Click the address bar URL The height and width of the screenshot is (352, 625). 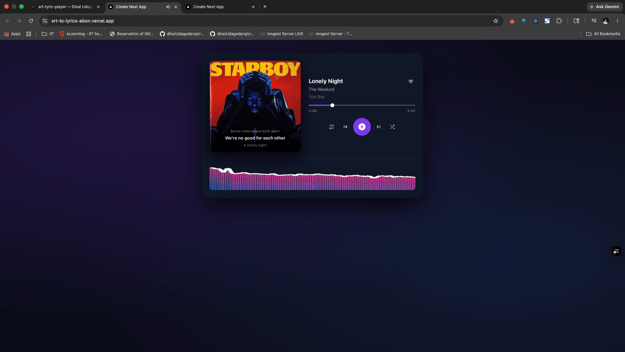click(83, 21)
